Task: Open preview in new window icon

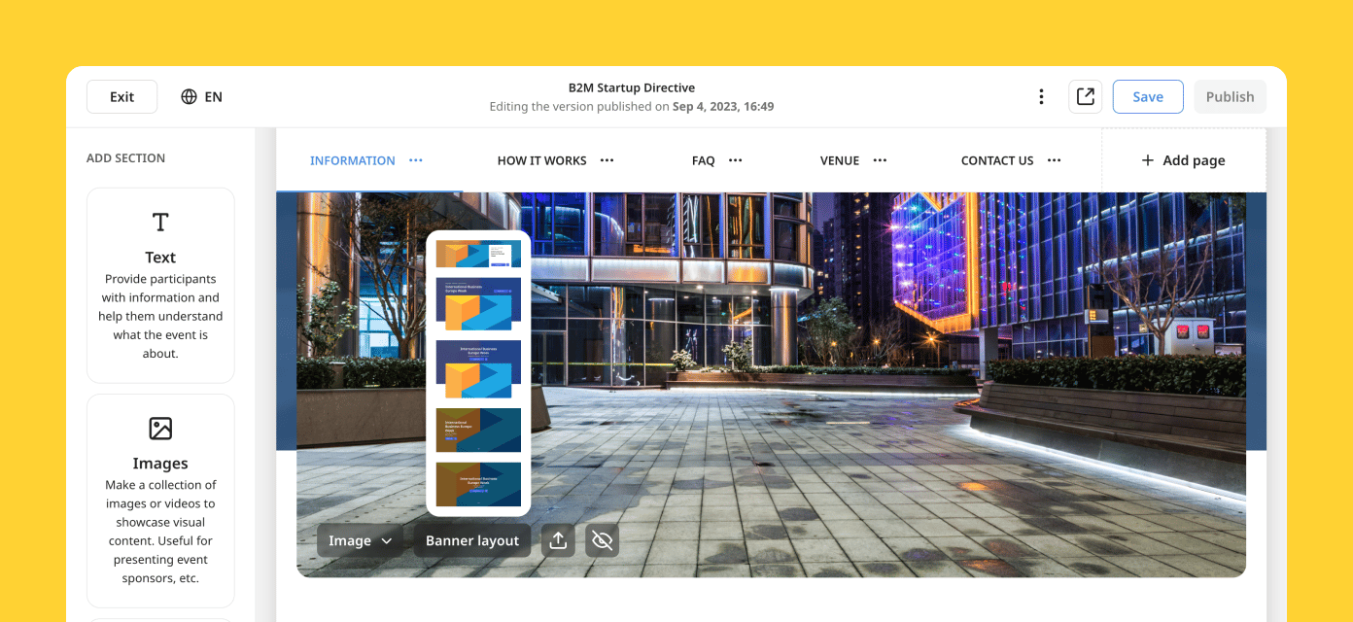Action: point(1085,97)
